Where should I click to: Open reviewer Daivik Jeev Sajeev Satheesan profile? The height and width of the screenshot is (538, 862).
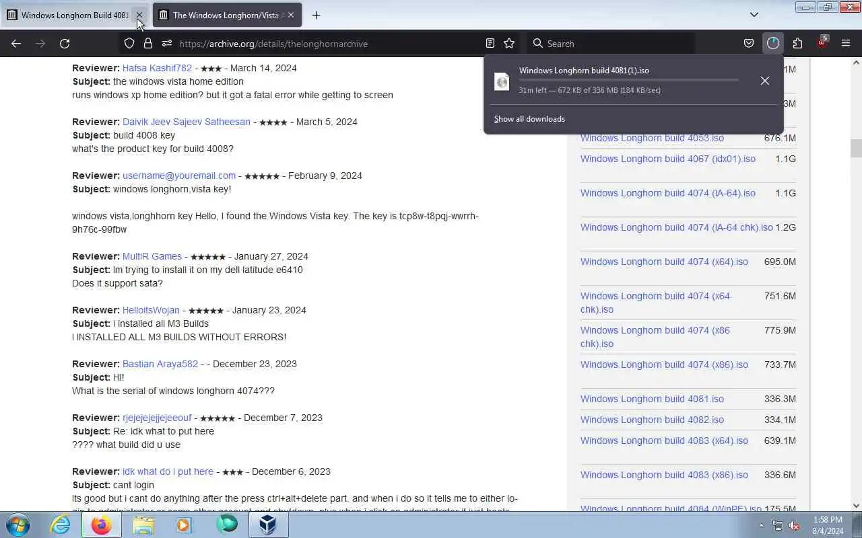pyautogui.click(x=187, y=122)
